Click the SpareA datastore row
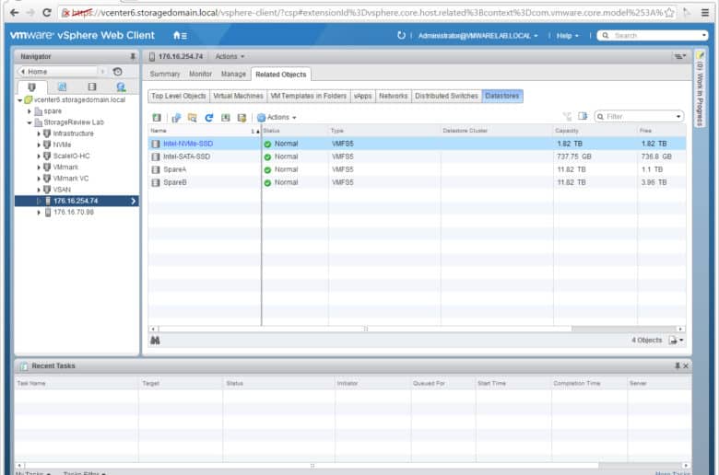 click(417, 169)
